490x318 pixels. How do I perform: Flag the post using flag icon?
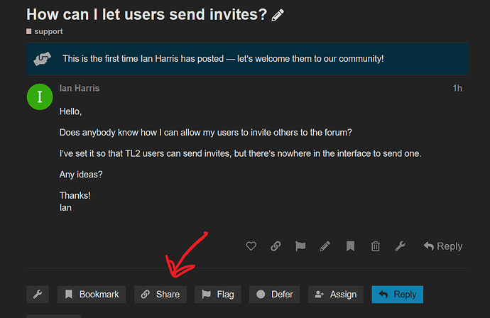[300, 246]
